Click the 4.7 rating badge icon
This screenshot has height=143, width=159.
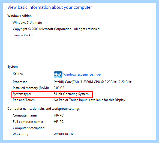58,75
